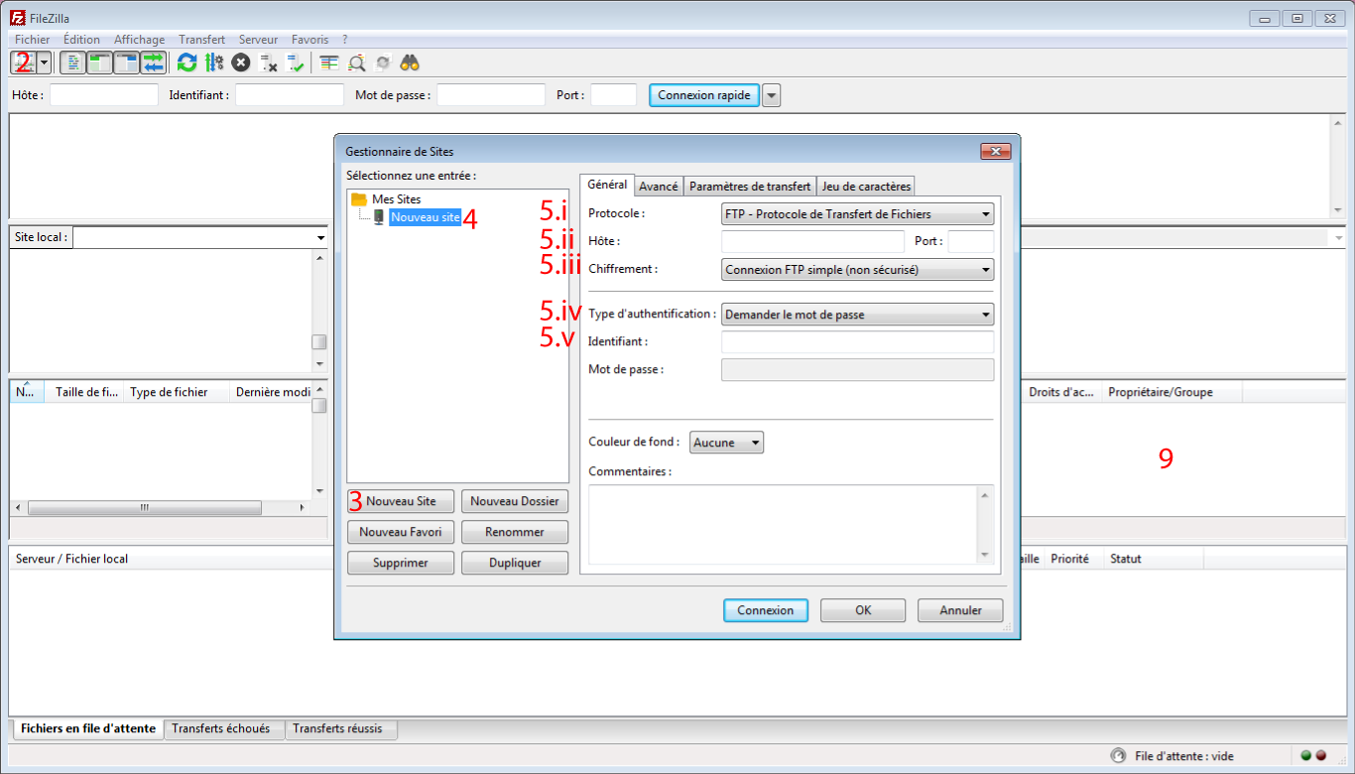Open the Fichier menu
The width and height of the screenshot is (1355, 774).
(x=33, y=40)
